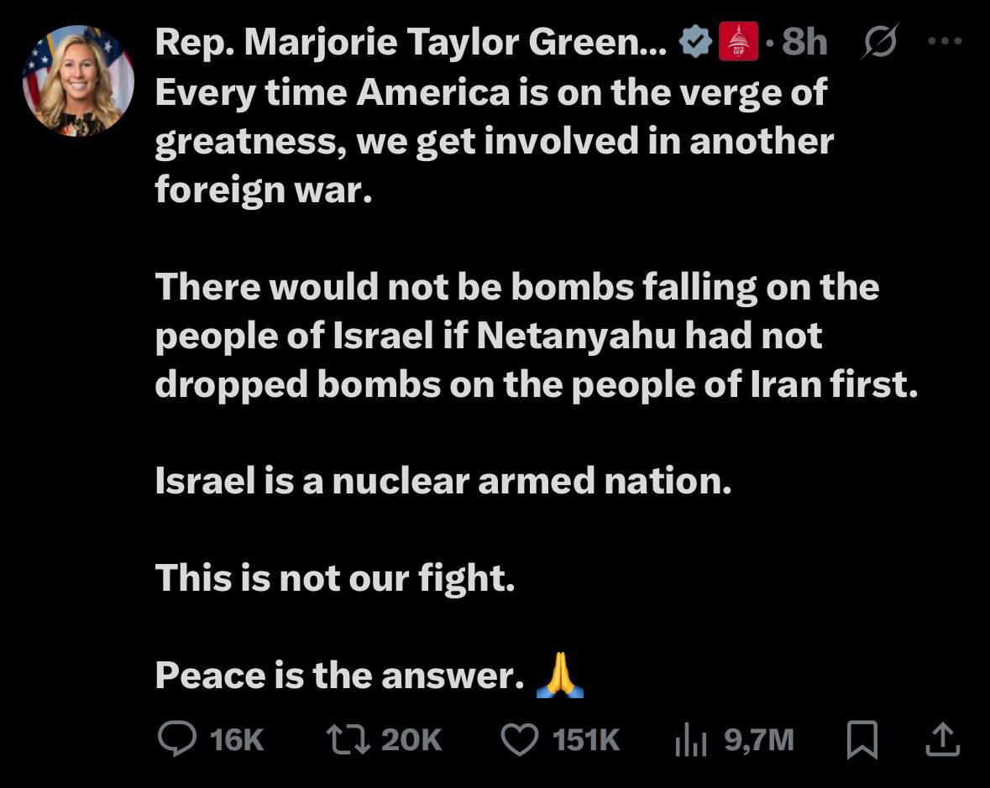Click the 8h post timestamp
Image resolution: width=990 pixels, height=788 pixels.
804,42
